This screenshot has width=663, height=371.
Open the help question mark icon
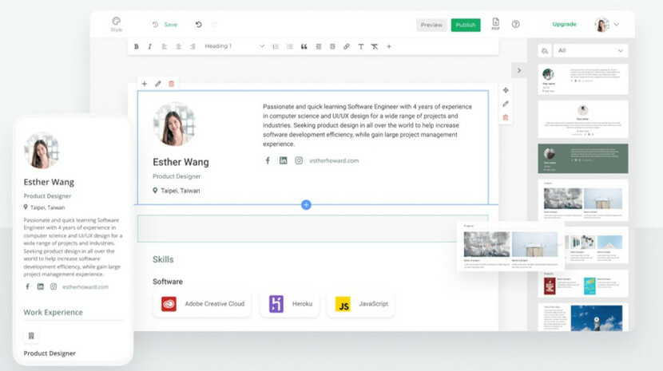(x=515, y=25)
